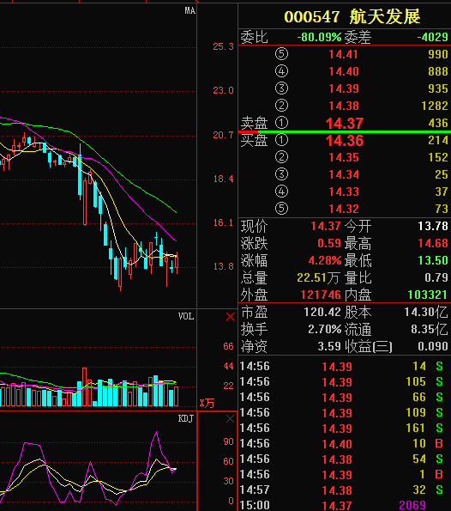Viewport: 451px width, 511px height.
Task: Click buy level 1 volume 214
Action: pyautogui.click(x=438, y=140)
